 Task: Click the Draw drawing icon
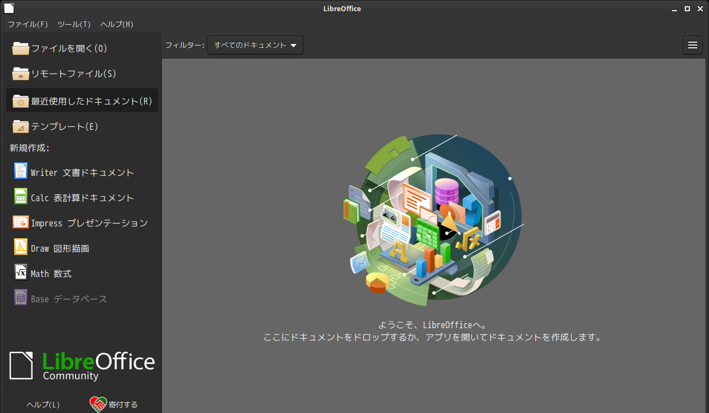click(21, 247)
